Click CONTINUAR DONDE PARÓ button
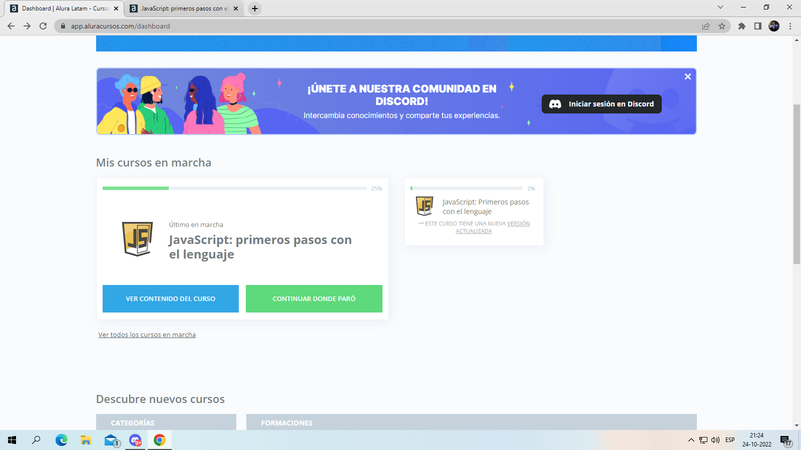Viewport: 801px width, 450px height. 314,298
